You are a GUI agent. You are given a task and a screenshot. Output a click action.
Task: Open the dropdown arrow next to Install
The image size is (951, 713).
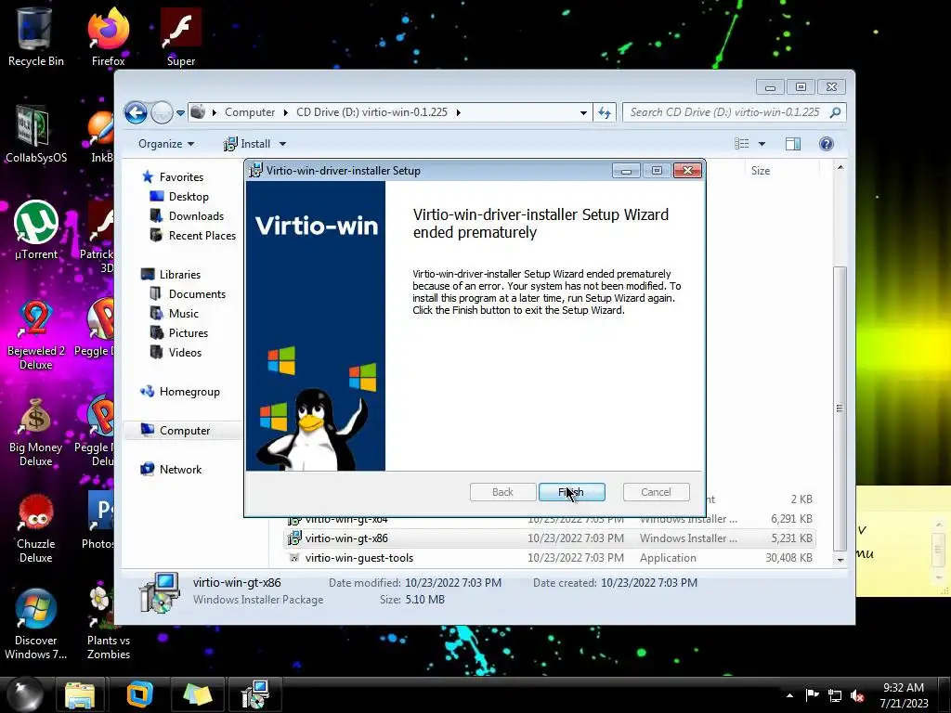282,144
